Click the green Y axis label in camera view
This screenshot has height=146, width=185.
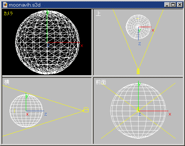click(x=48, y=12)
